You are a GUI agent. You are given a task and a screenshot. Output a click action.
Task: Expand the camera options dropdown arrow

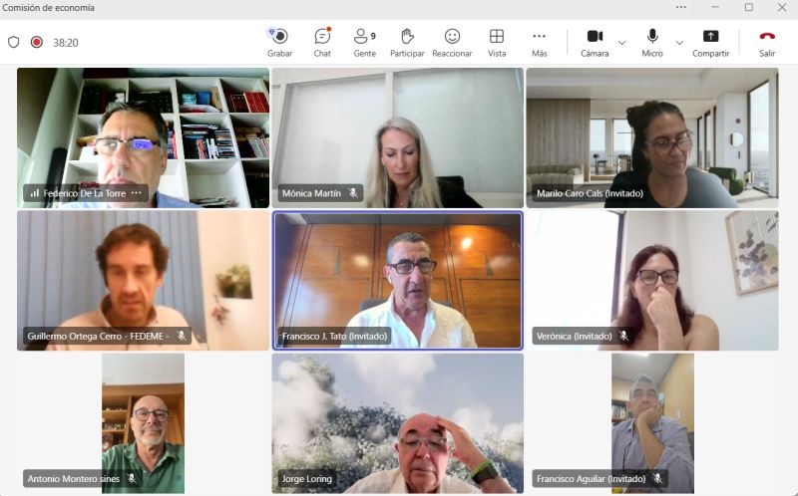[621, 43]
